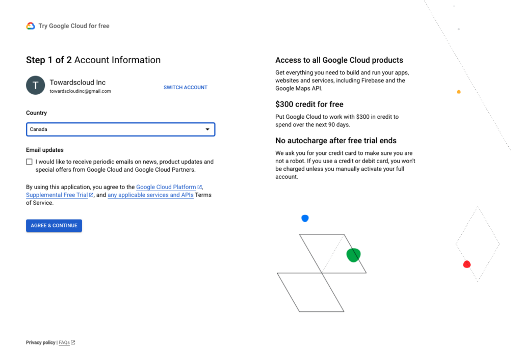522x348 pixels.
Task: Click the No autocharge after free trial ends heading
Action: tap(336, 141)
